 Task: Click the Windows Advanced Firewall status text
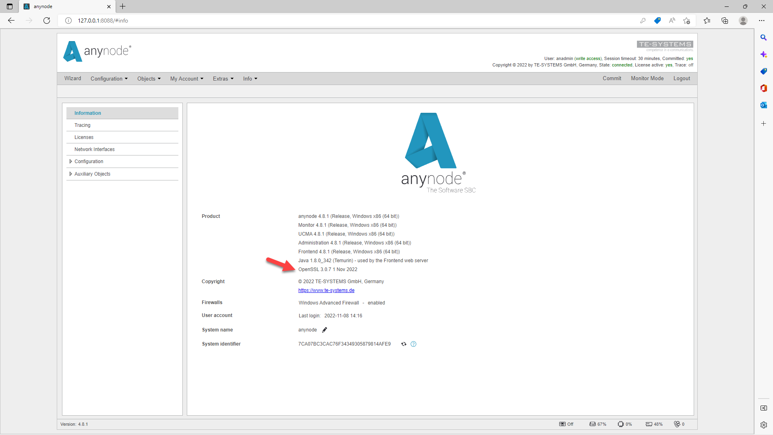pos(342,303)
